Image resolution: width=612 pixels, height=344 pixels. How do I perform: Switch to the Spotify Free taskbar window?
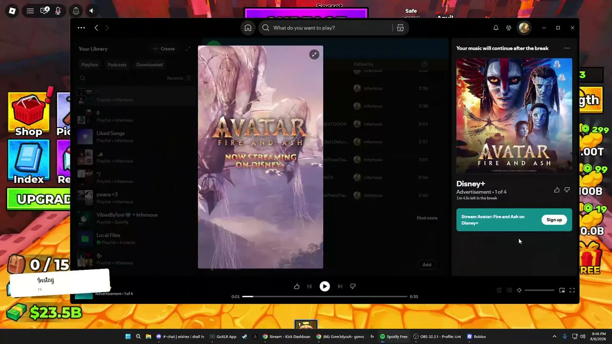point(394,336)
